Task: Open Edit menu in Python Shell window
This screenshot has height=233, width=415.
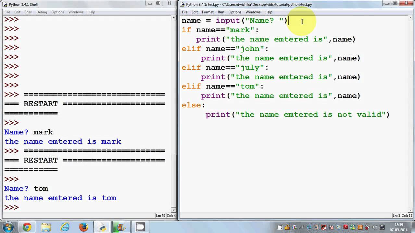Action: [17, 12]
